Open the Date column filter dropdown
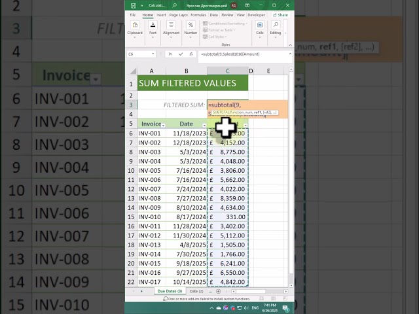Viewport: 419px width, 314px height. click(x=204, y=126)
